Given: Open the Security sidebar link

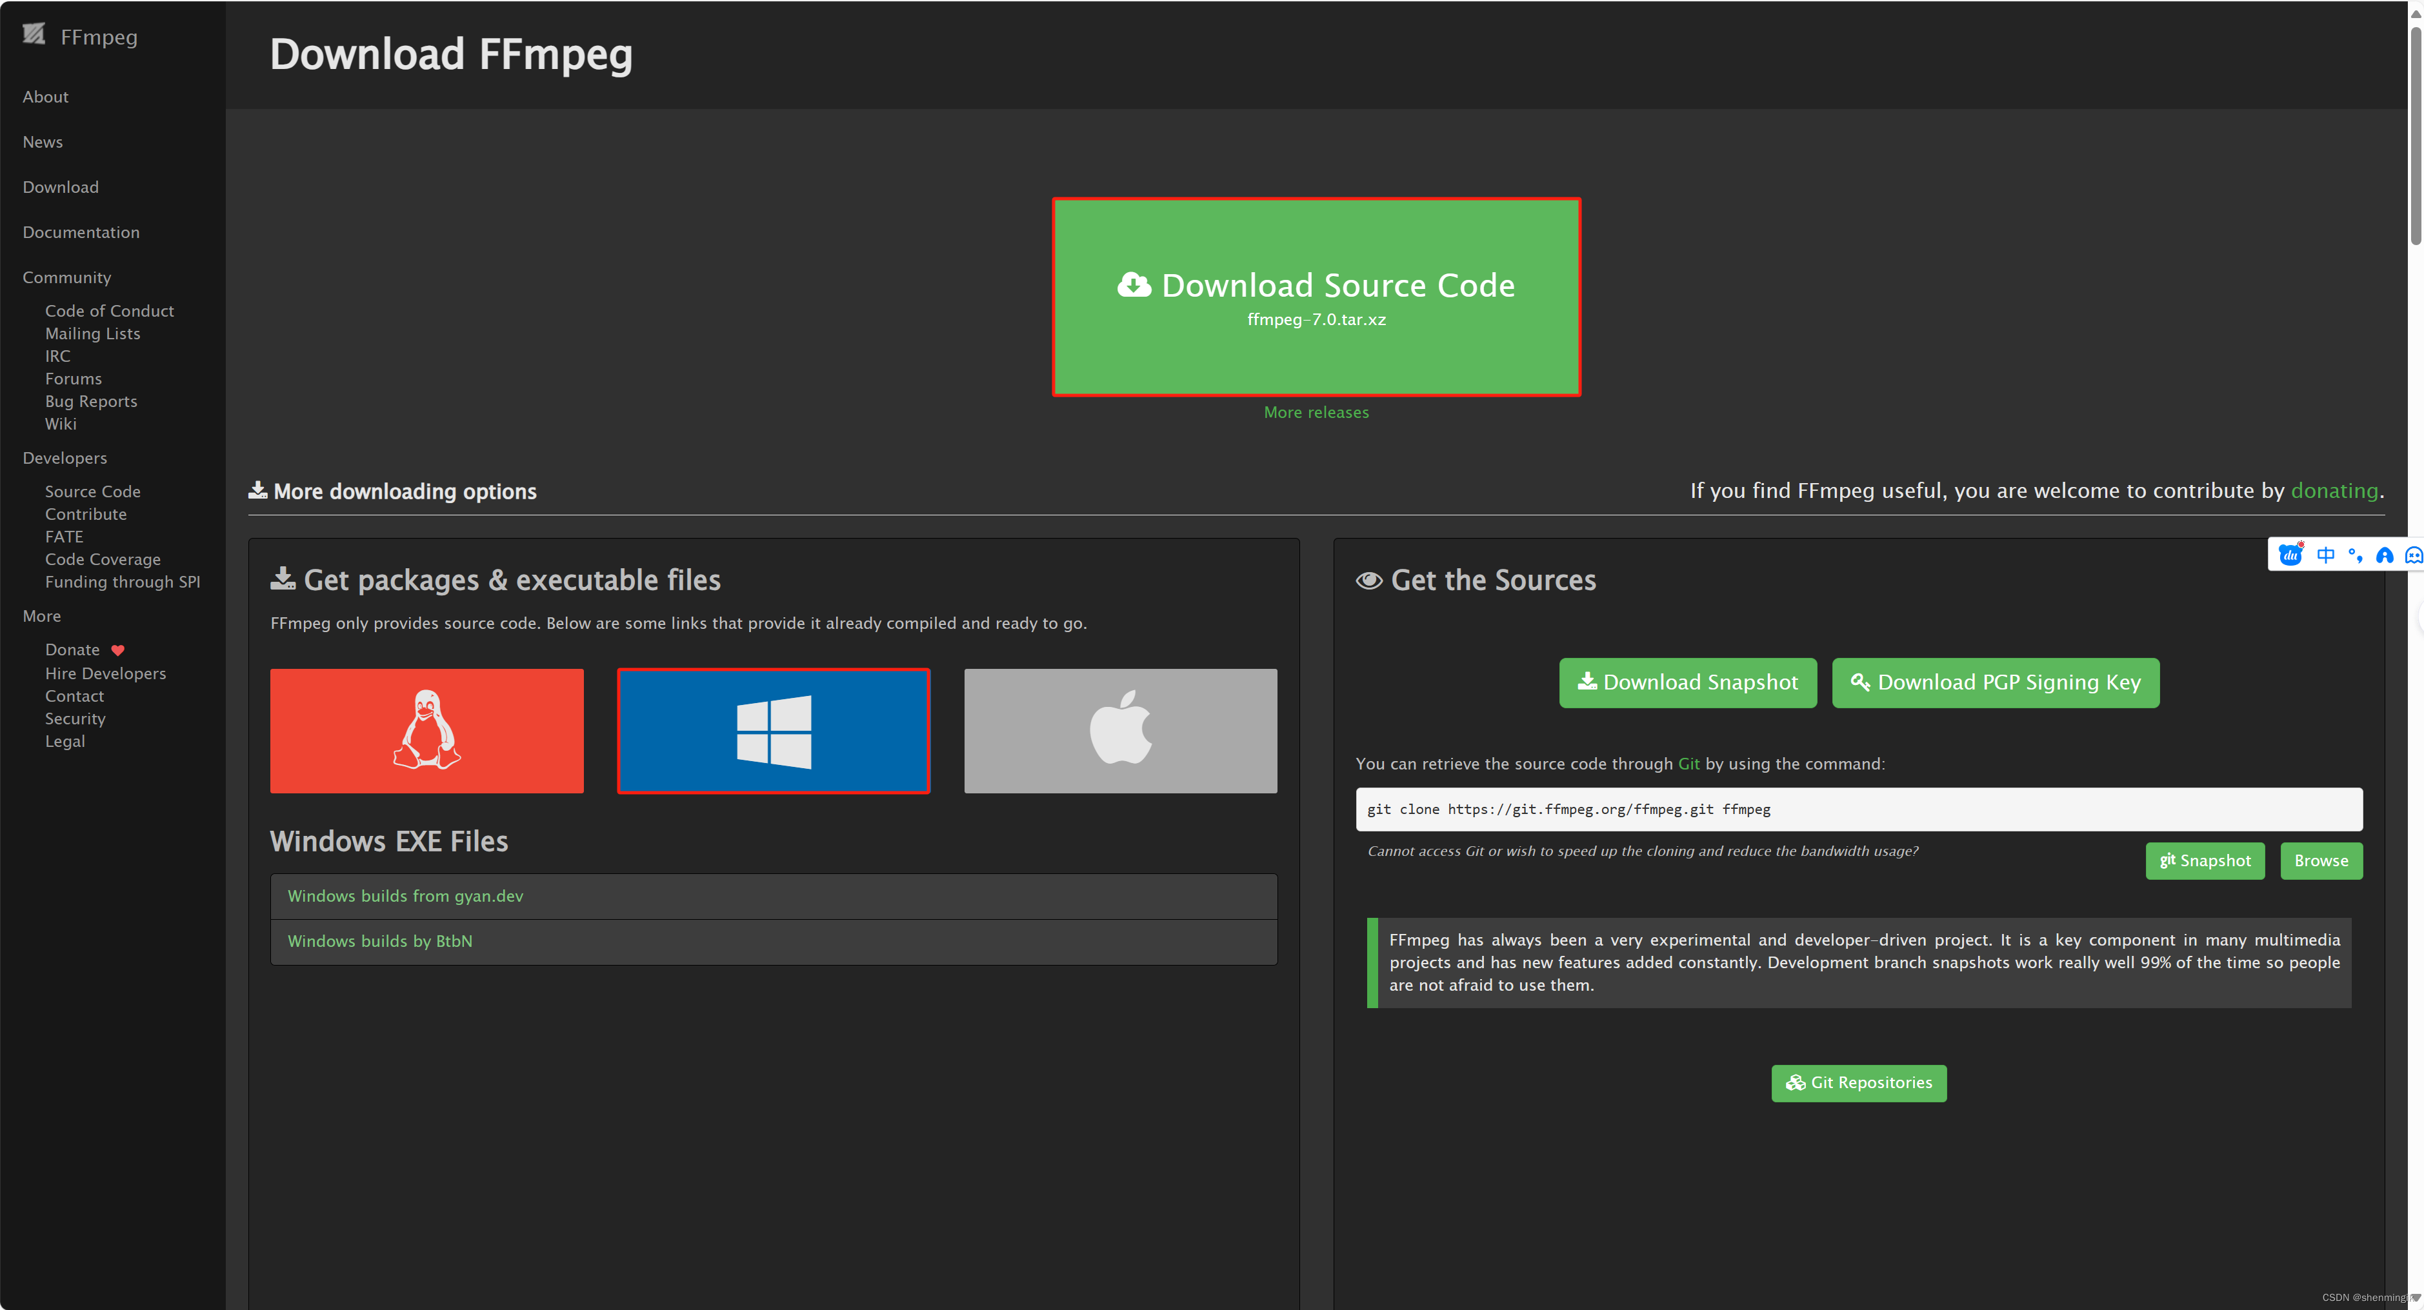Looking at the screenshot, I should (75, 719).
